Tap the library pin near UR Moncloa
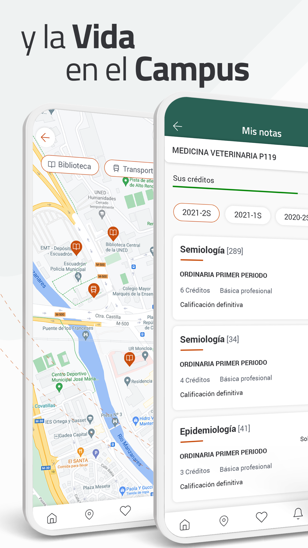The height and width of the screenshot is (548, 308). 129,358
